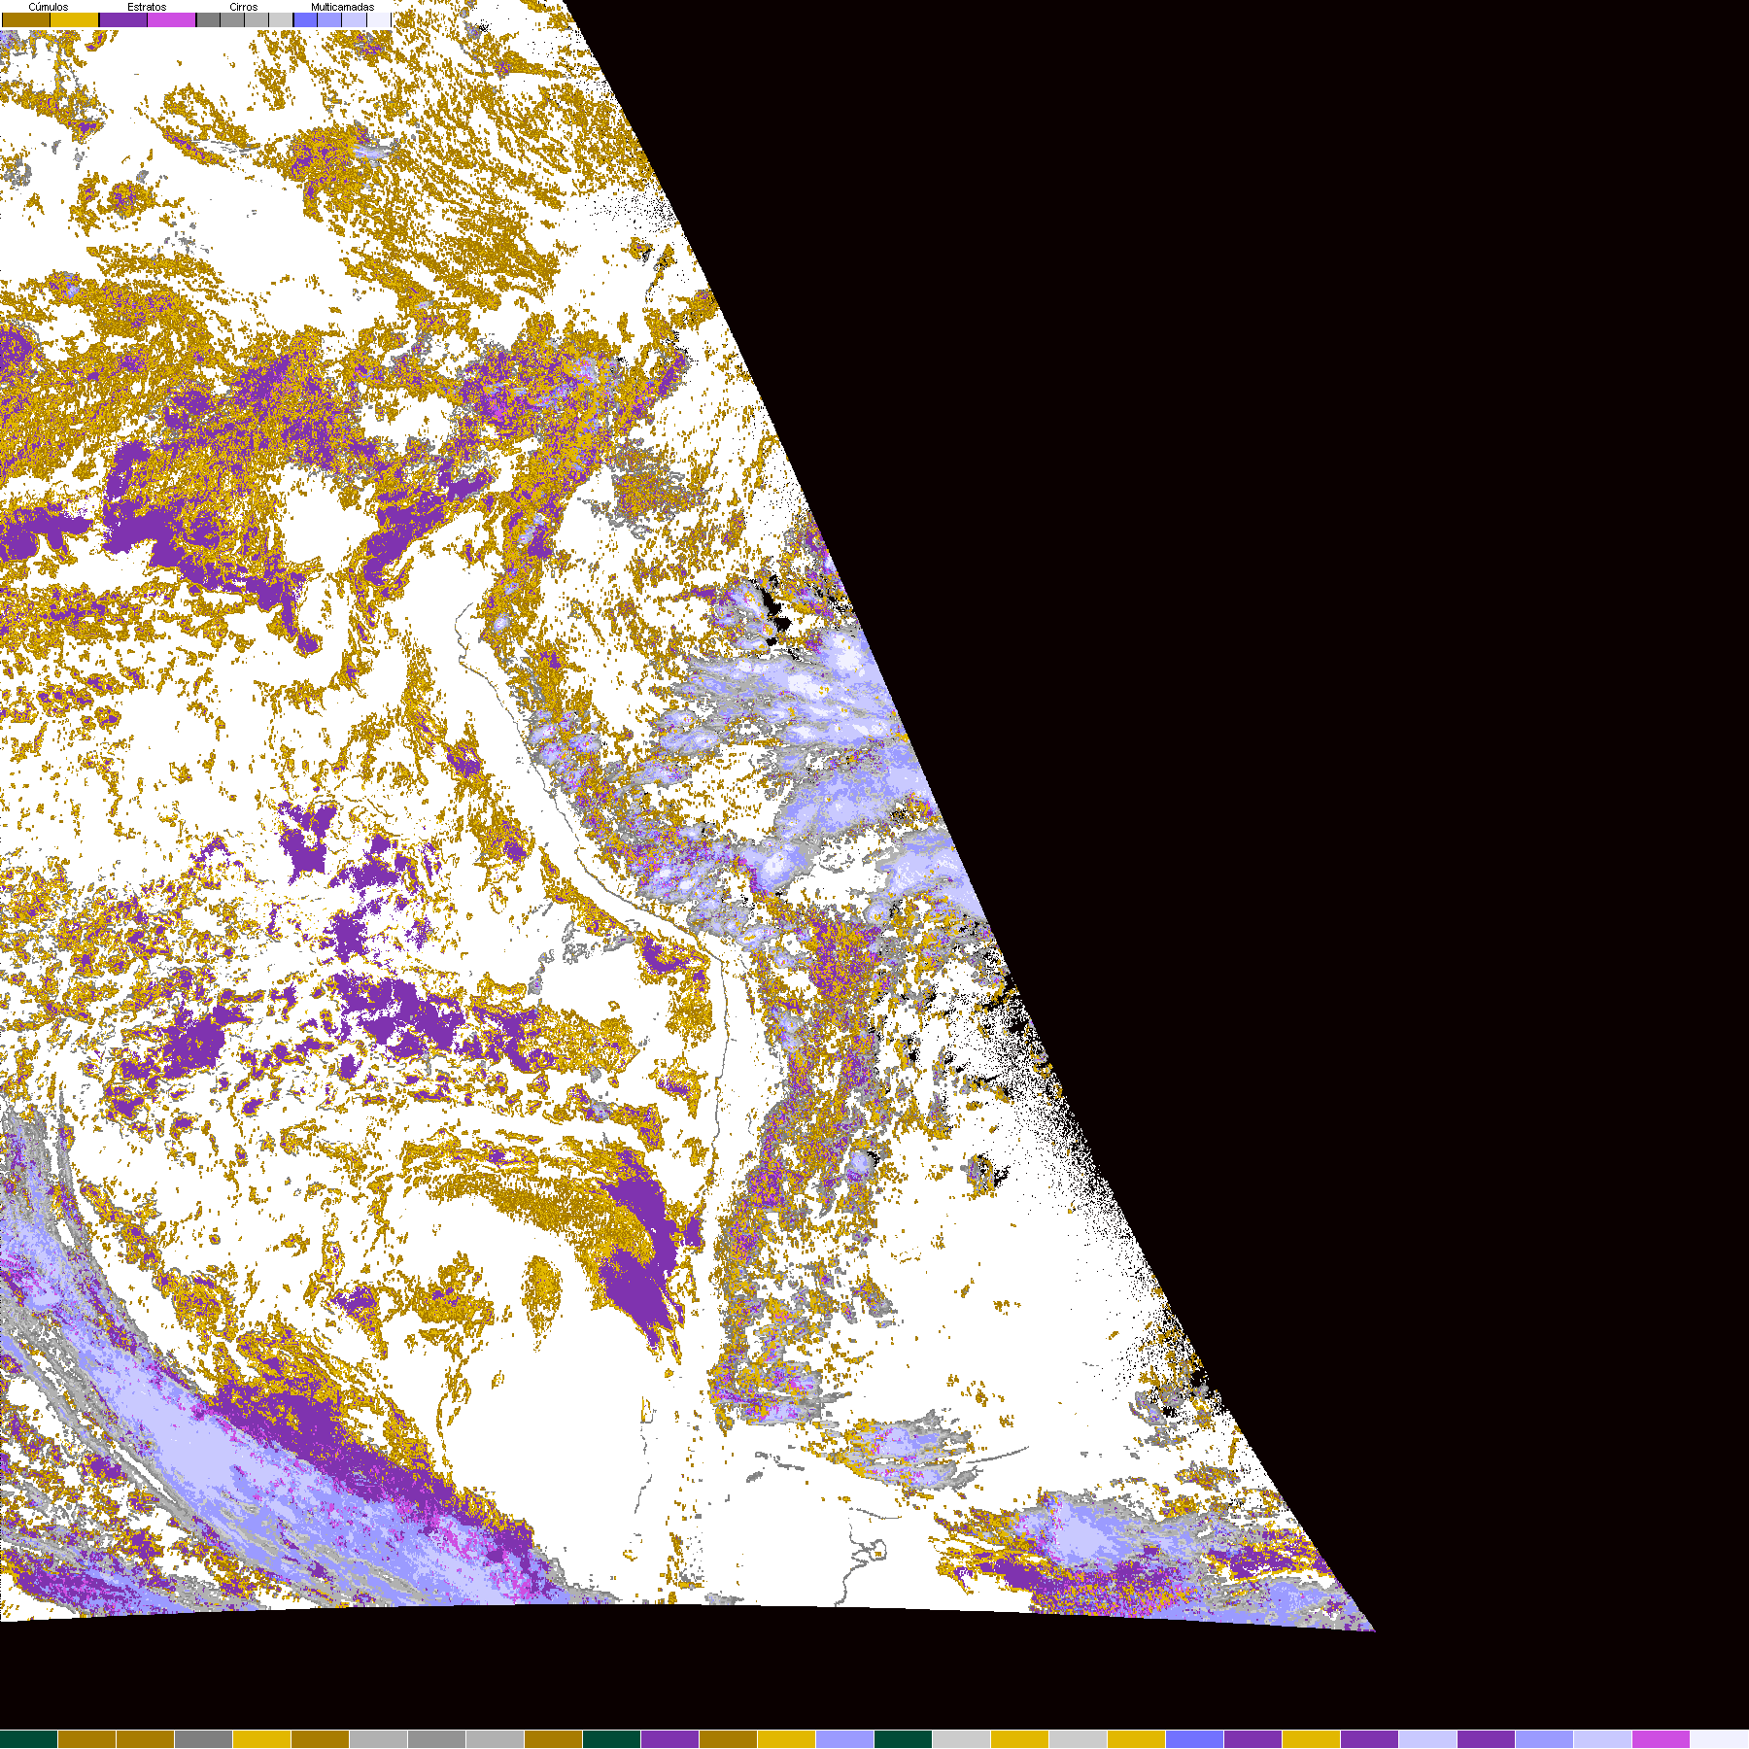This screenshot has width=1749, height=1749.
Task: Pick the lightest gray Cirros legend swatch
Action: [x=281, y=19]
